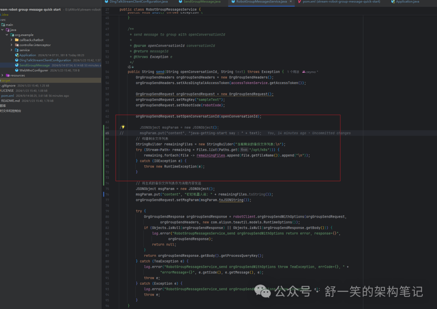The width and height of the screenshot is (437, 309).
Task: Click the 'return null;' statement on line 85
Action: [x=164, y=245]
